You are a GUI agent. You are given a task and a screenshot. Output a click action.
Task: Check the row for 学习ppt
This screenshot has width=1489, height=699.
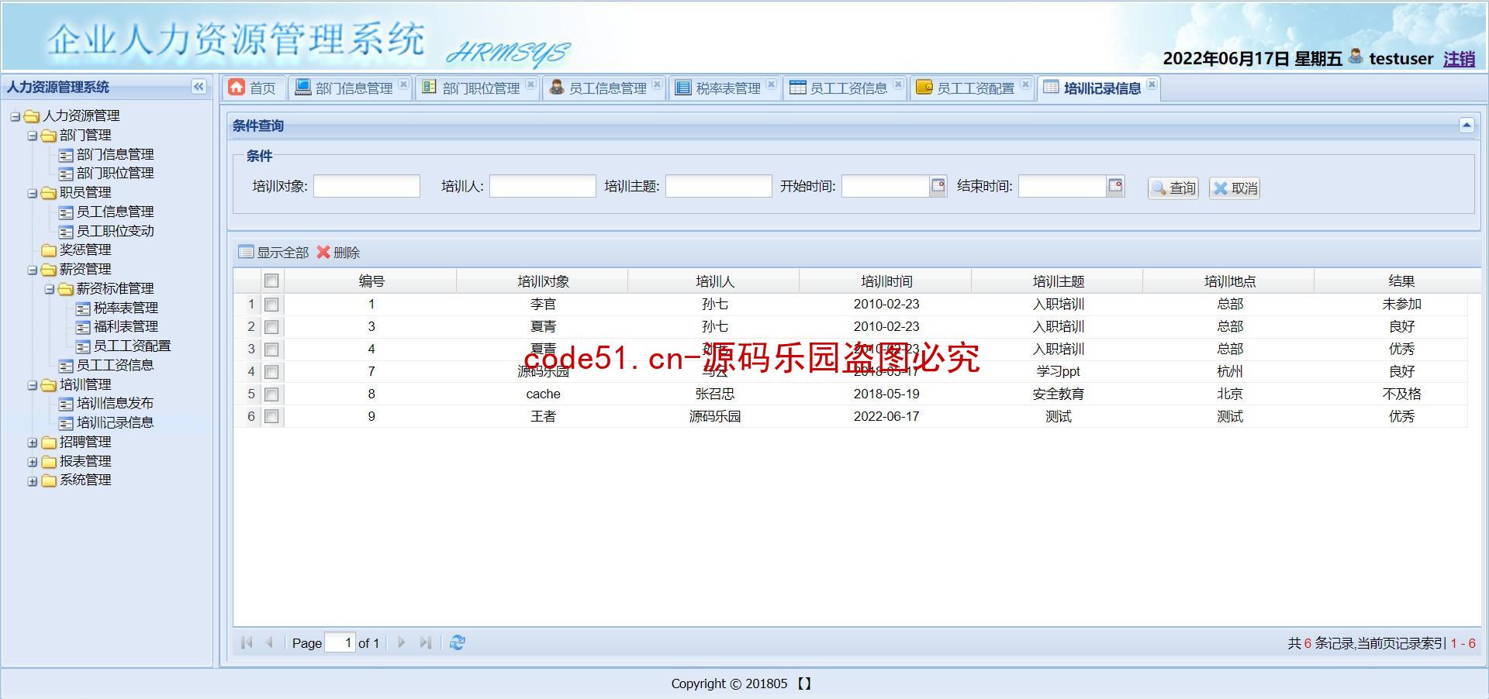[x=271, y=372]
